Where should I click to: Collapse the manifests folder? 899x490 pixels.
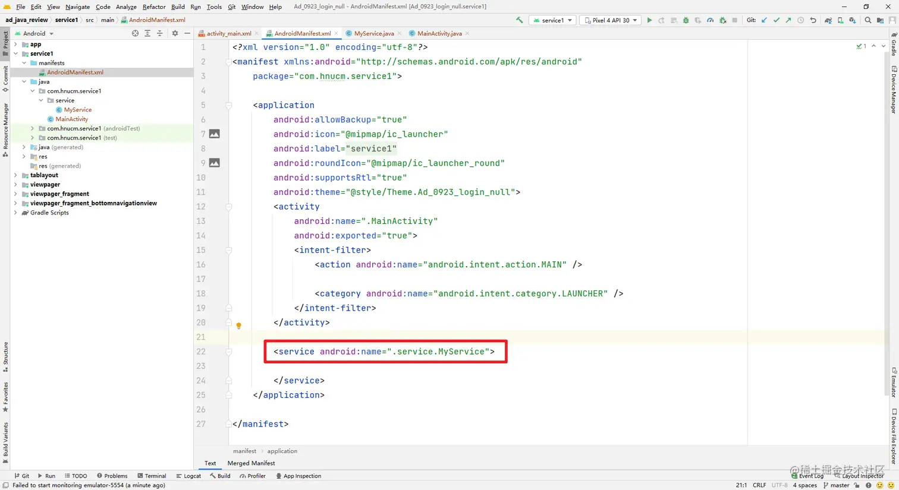coord(24,63)
